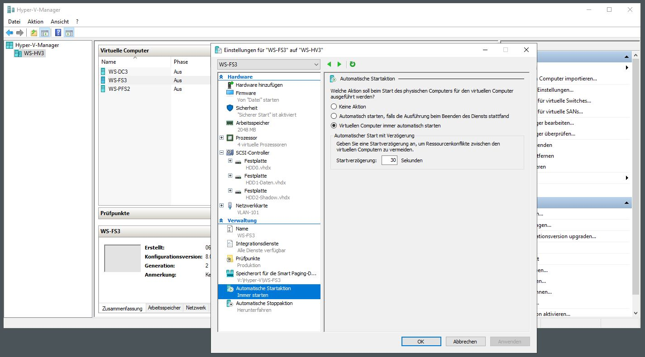
Task: Select the WS-PFS2 row in VM list
Action: (x=155, y=89)
